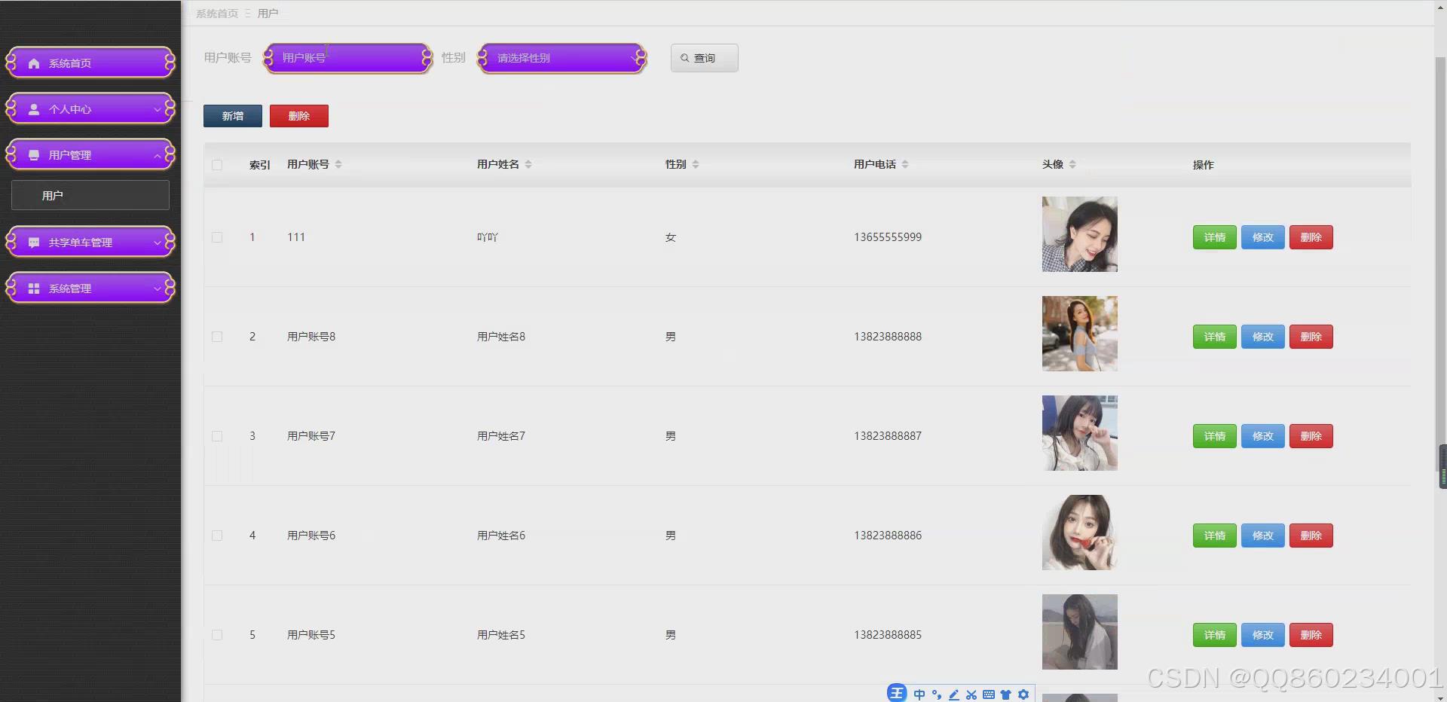This screenshot has height=702, width=1447.
Task: Check the checkbox for row 111
Action: [217, 237]
